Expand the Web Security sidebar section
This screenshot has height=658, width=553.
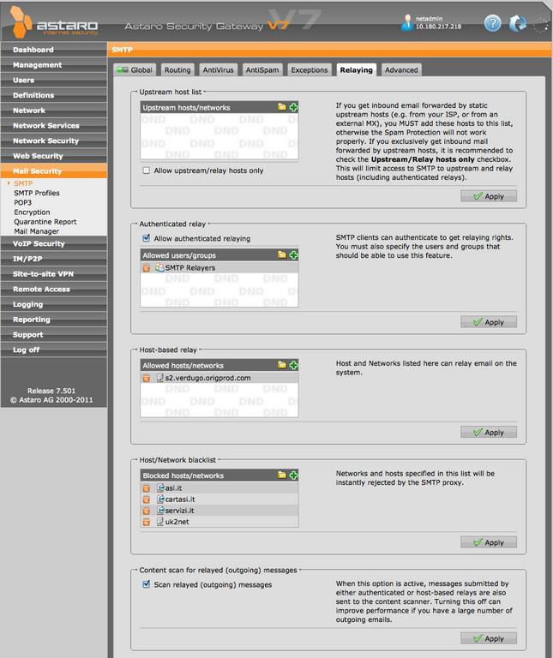[x=39, y=156]
